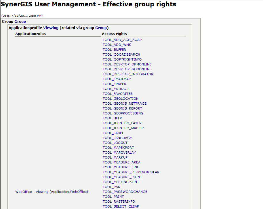This screenshot has height=209, width=263.
Task: Select the TOOL_SELECT_CLEAR access right
Action: click(x=121, y=206)
